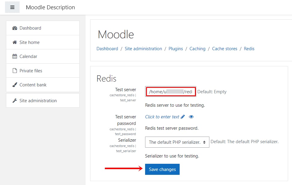Click 'Serializer to use for testing.' description

point(172,156)
